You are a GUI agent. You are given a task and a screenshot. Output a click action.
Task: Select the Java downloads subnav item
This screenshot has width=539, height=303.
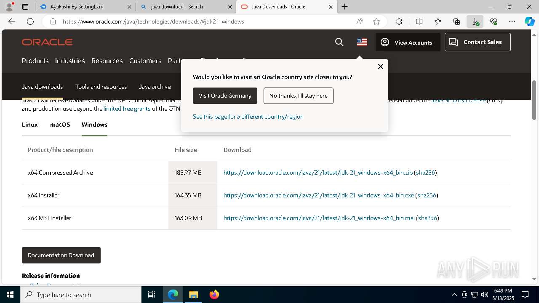[x=43, y=87]
